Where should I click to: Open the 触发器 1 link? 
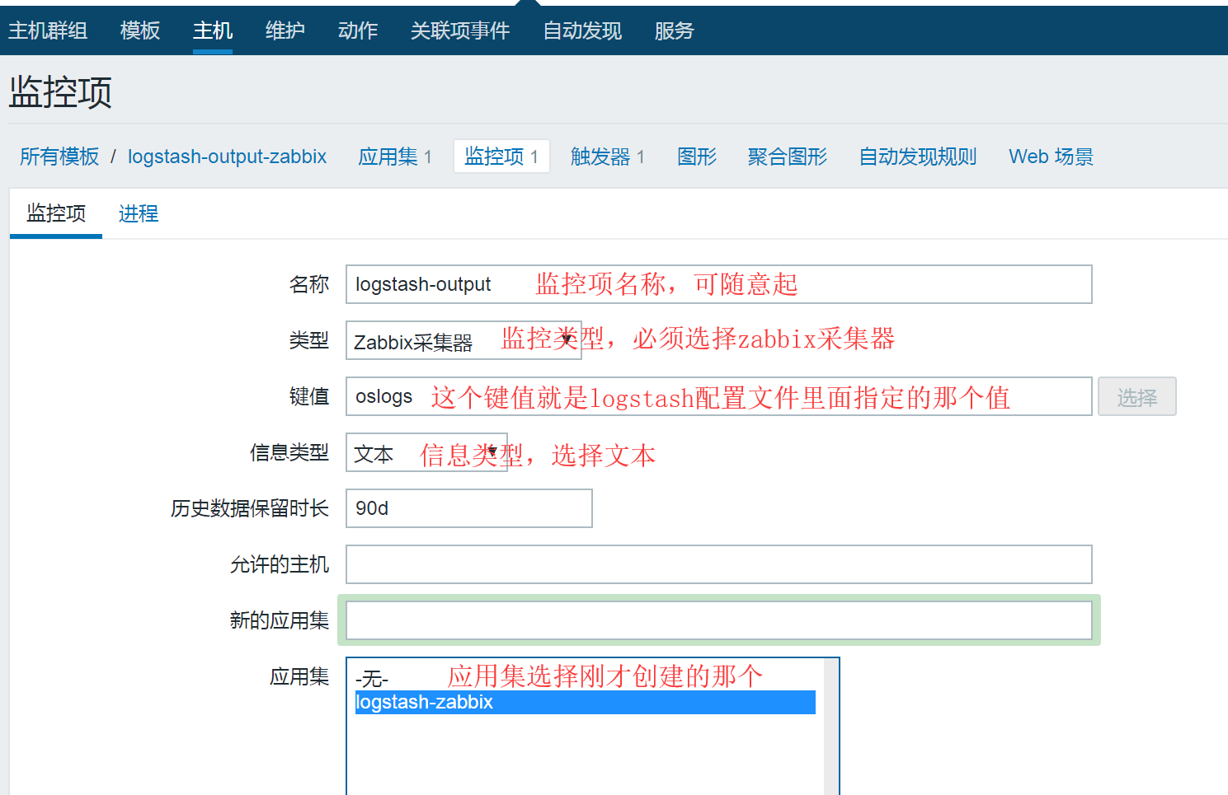[608, 157]
